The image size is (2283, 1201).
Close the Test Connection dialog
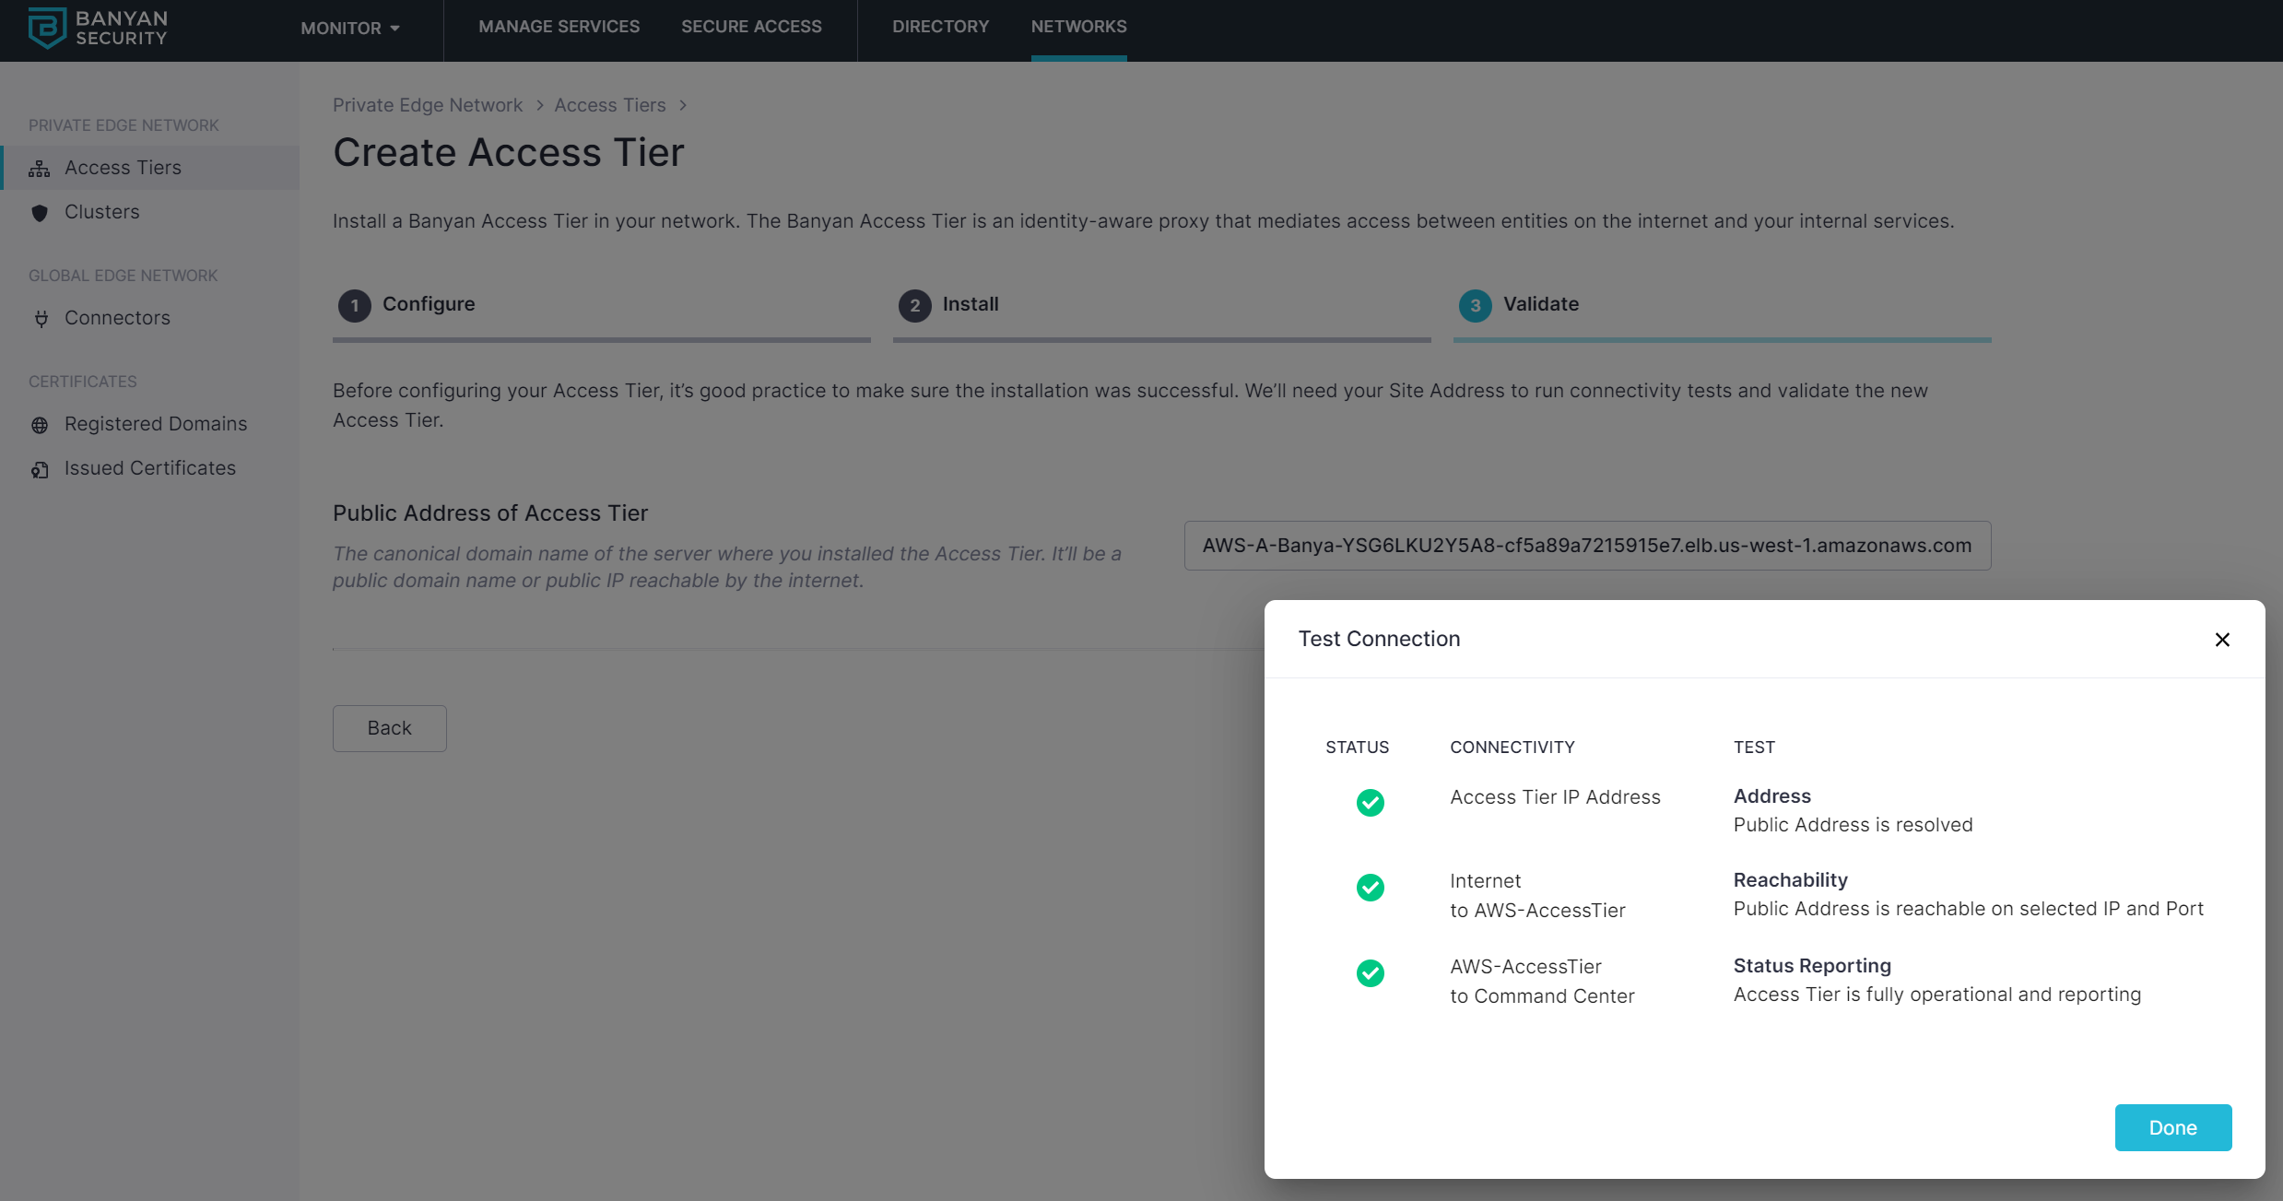click(x=2222, y=640)
